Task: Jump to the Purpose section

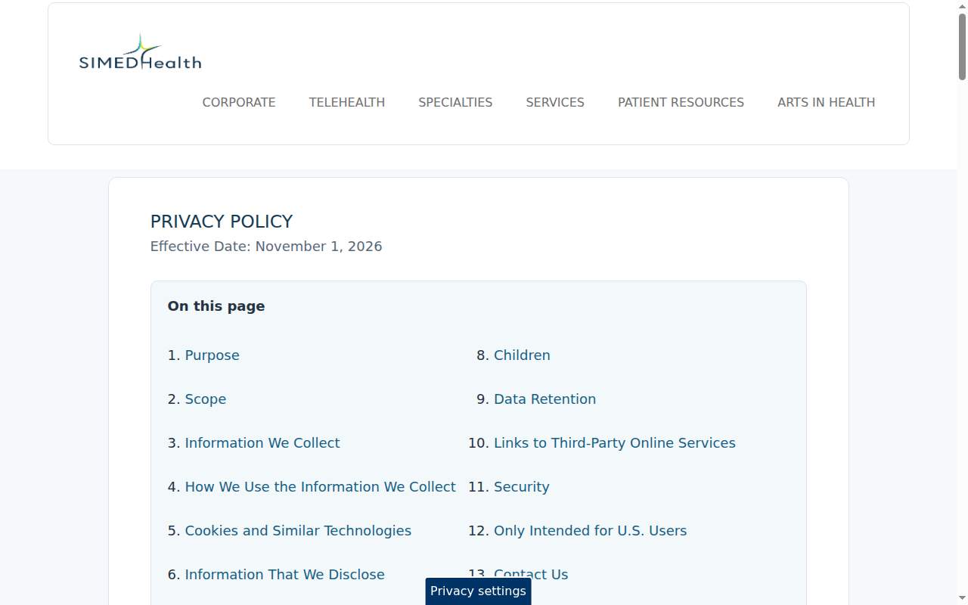Action: pyautogui.click(x=212, y=355)
